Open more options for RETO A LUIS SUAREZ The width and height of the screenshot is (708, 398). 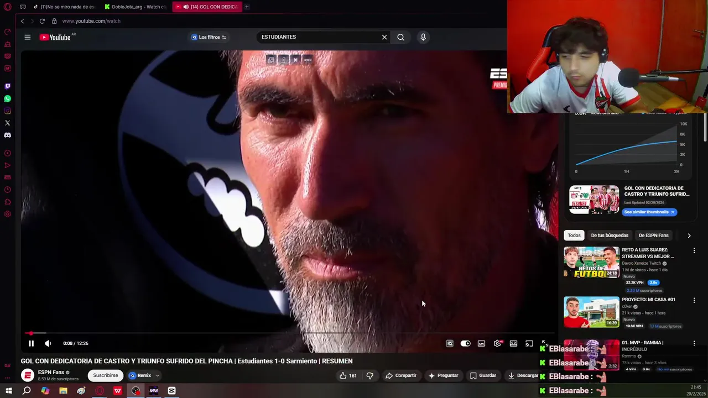point(694,250)
